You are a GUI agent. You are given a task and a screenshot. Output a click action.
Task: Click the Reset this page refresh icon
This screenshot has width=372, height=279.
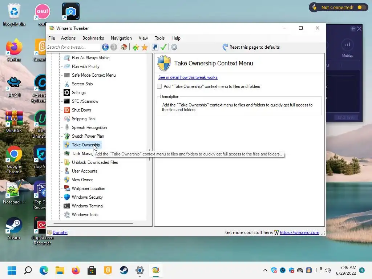pyautogui.click(x=225, y=47)
